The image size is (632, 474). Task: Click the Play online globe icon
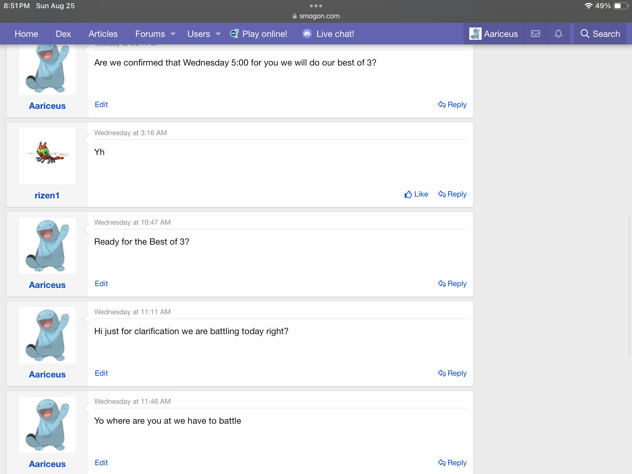pos(234,34)
